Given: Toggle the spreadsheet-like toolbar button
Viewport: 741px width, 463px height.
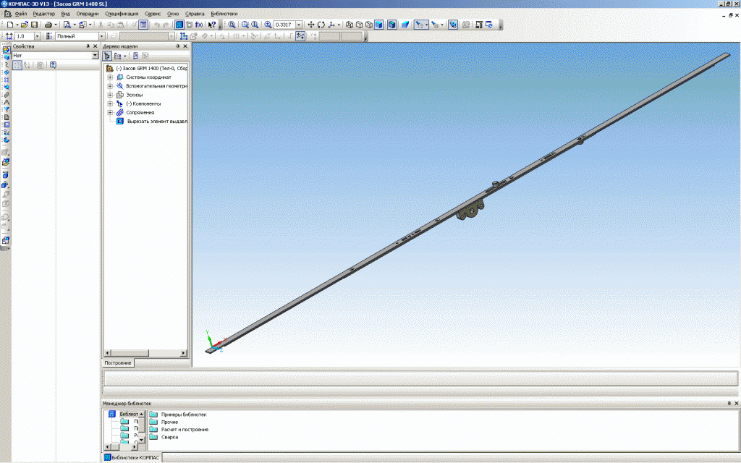Looking at the screenshot, I should pyautogui.click(x=144, y=25).
